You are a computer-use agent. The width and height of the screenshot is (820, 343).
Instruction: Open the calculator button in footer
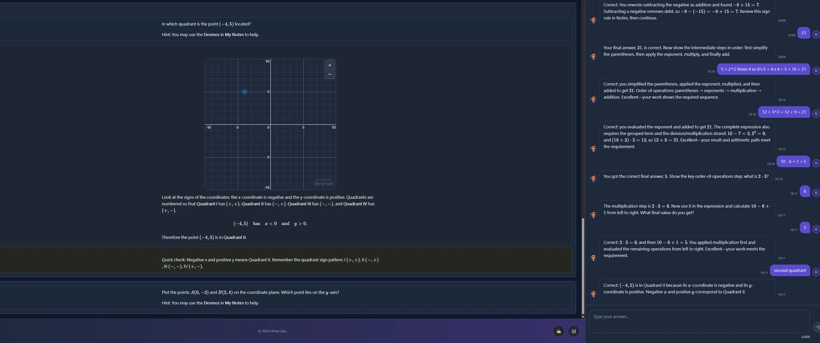pos(574,331)
